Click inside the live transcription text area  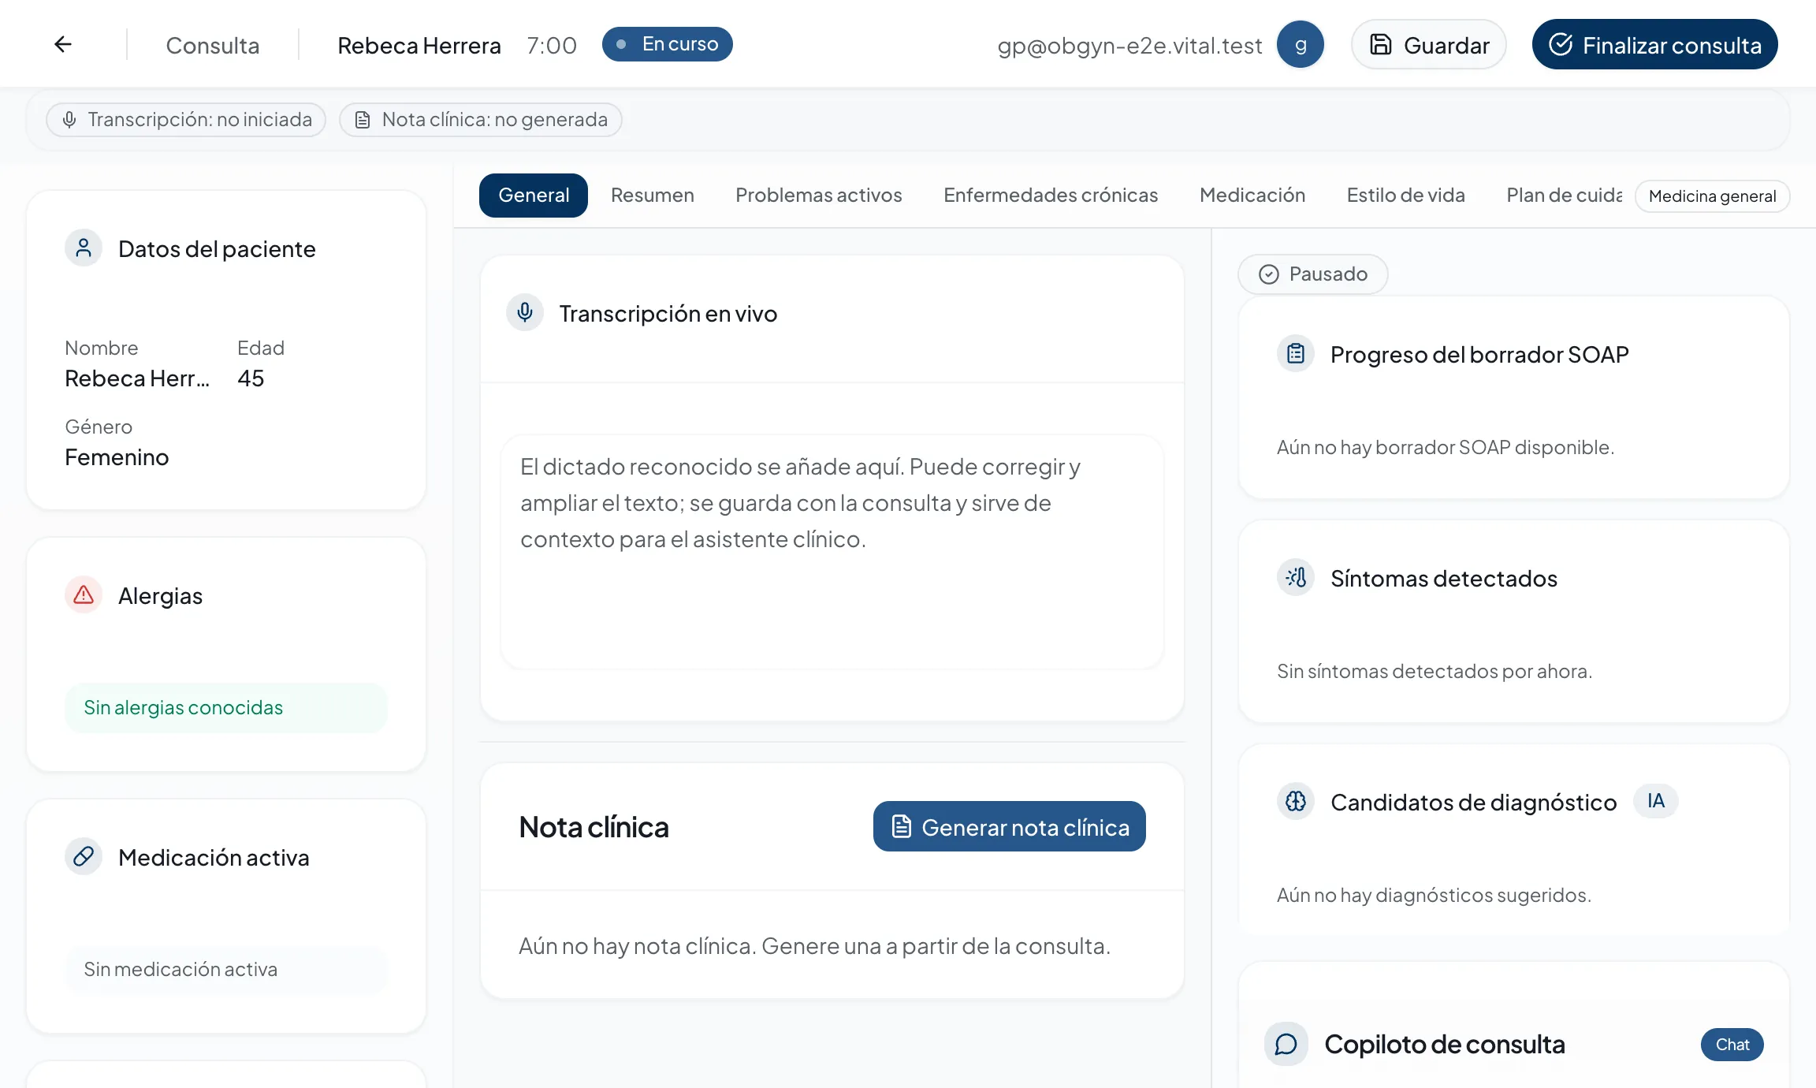(x=832, y=552)
